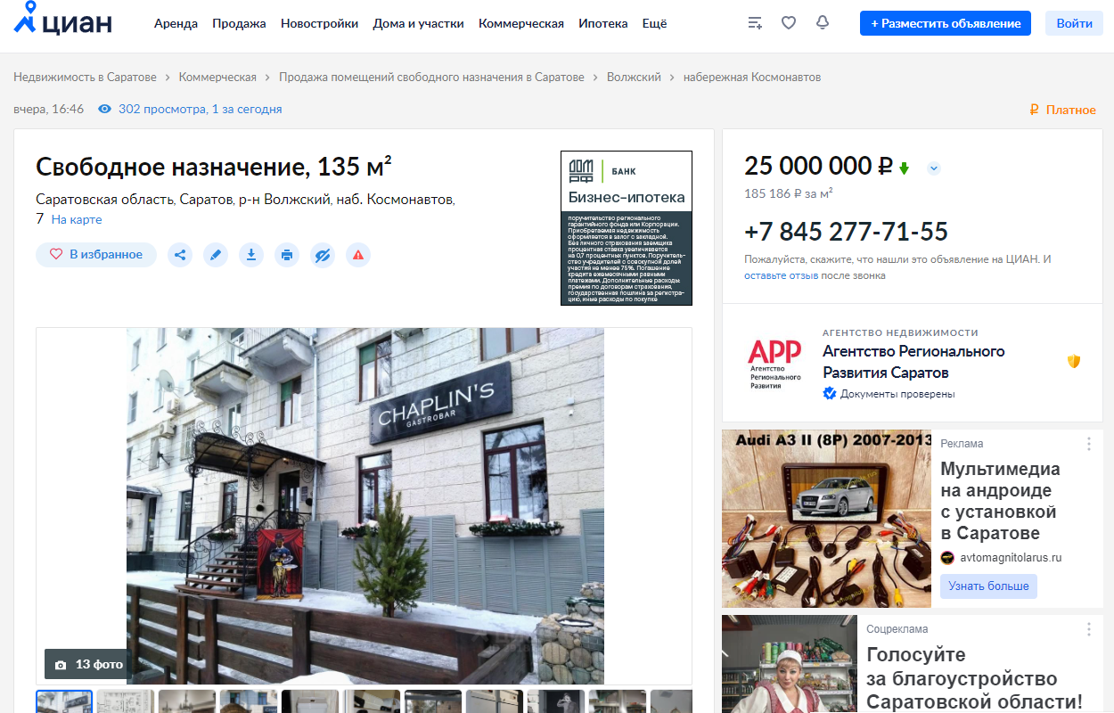Select the third gallery thumbnail
Viewport: 1114px width, 713px height.
pyautogui.click(x=187, y=701)
